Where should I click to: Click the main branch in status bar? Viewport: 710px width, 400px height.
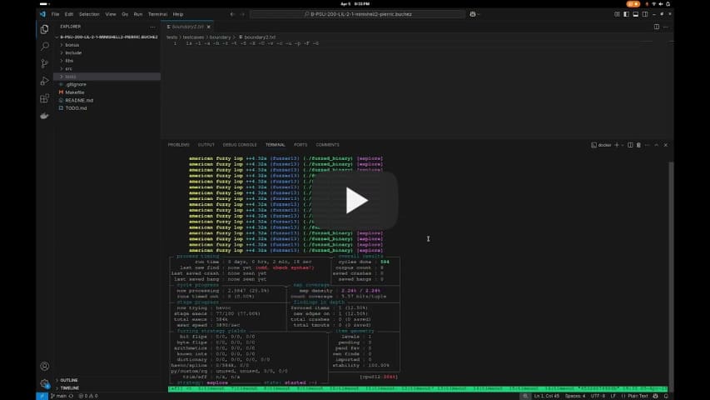pos(59,396)
